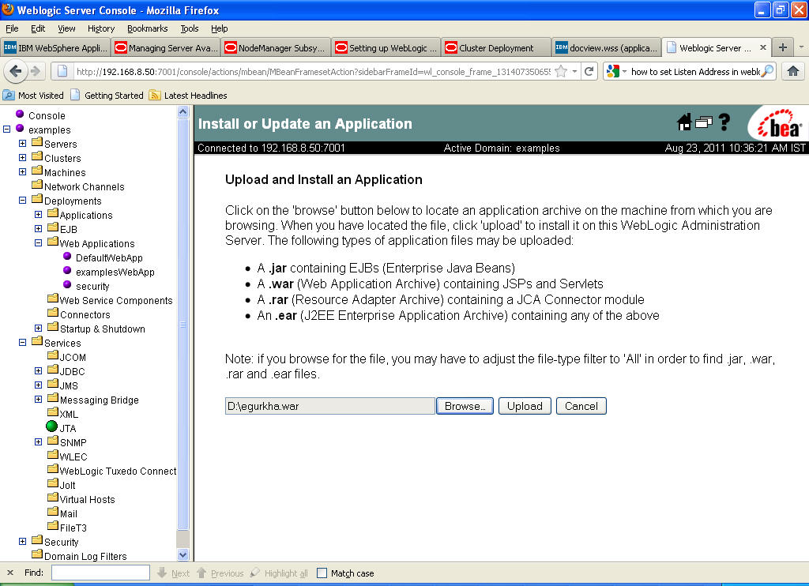Screen dimensions: 809x586
Task: Expand the SNMP node
Action: point(38,441)
